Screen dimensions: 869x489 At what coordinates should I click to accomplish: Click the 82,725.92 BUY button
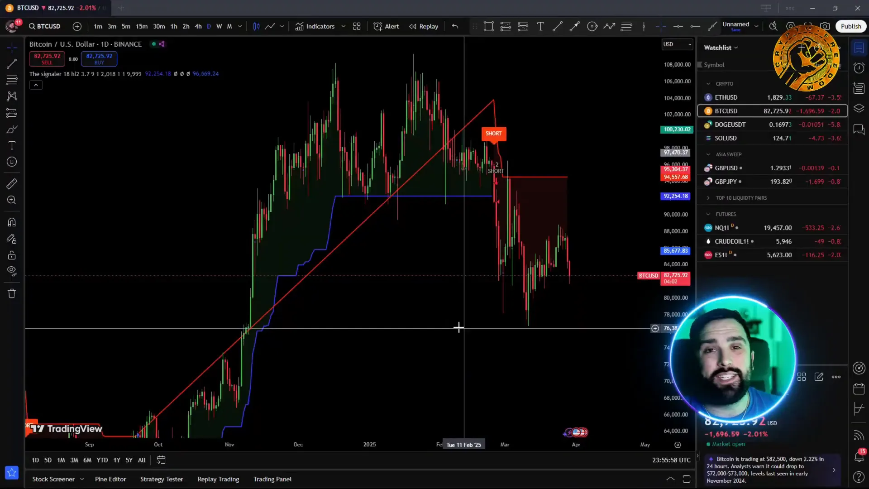tap(99, 58)
